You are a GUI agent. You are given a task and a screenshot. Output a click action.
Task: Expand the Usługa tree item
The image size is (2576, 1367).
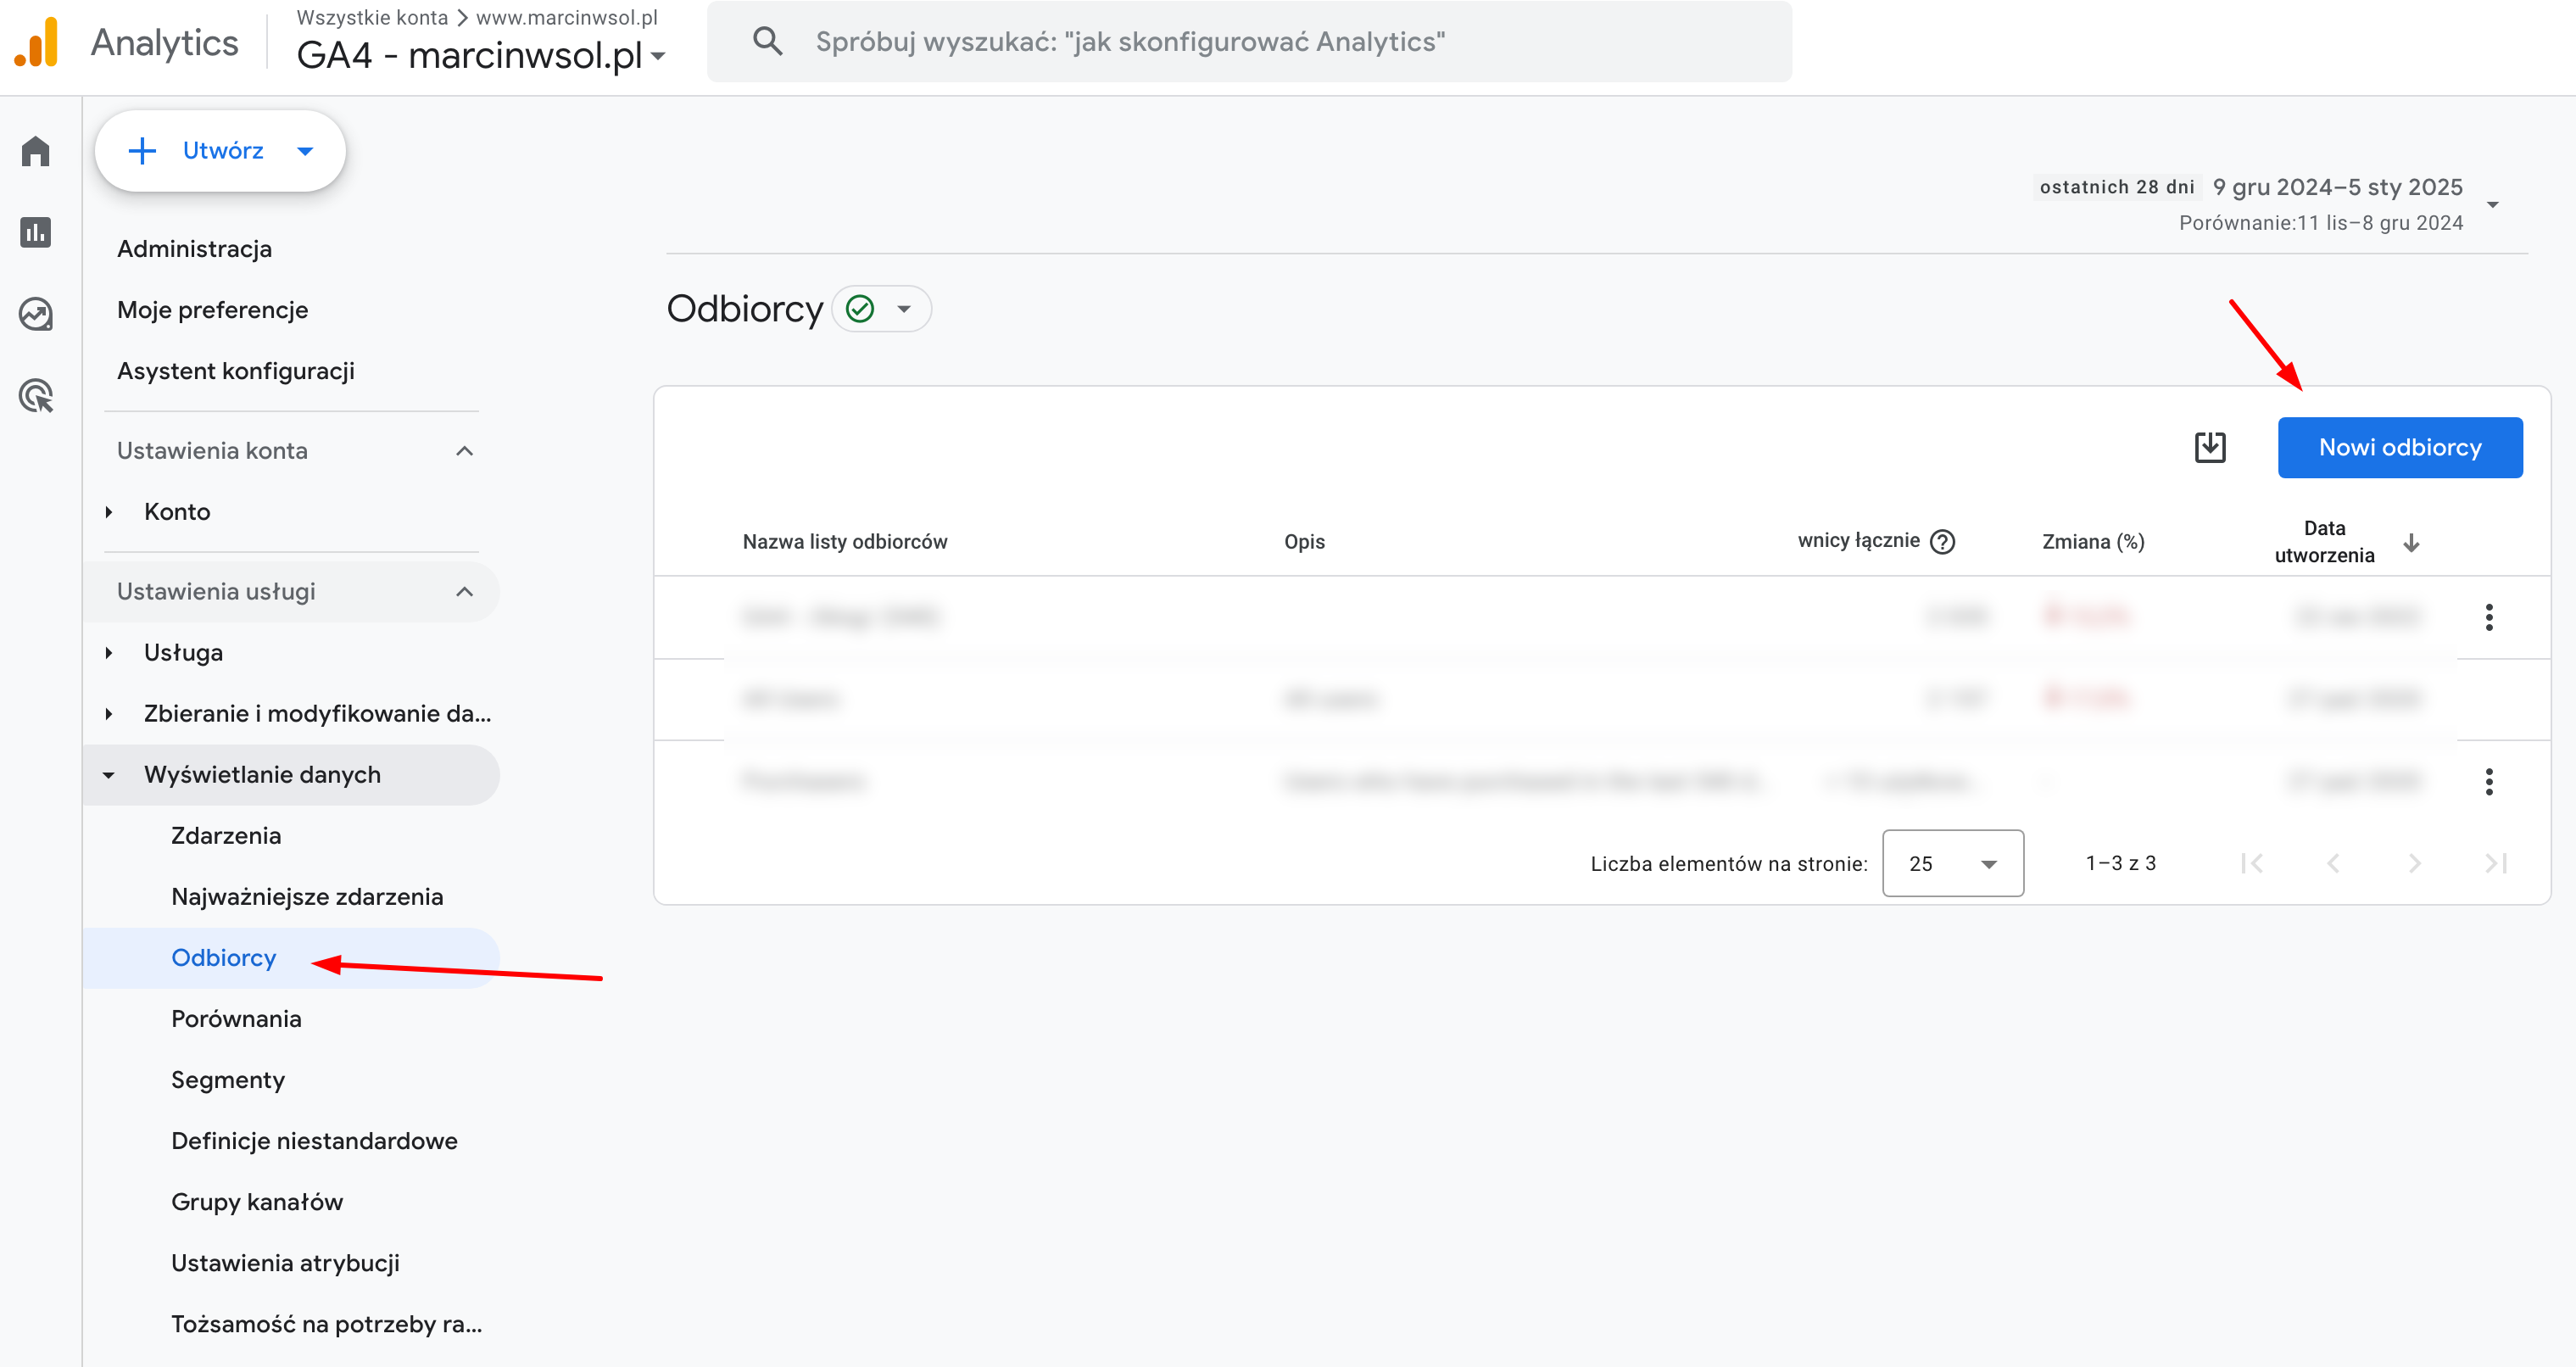click(109, 653)
